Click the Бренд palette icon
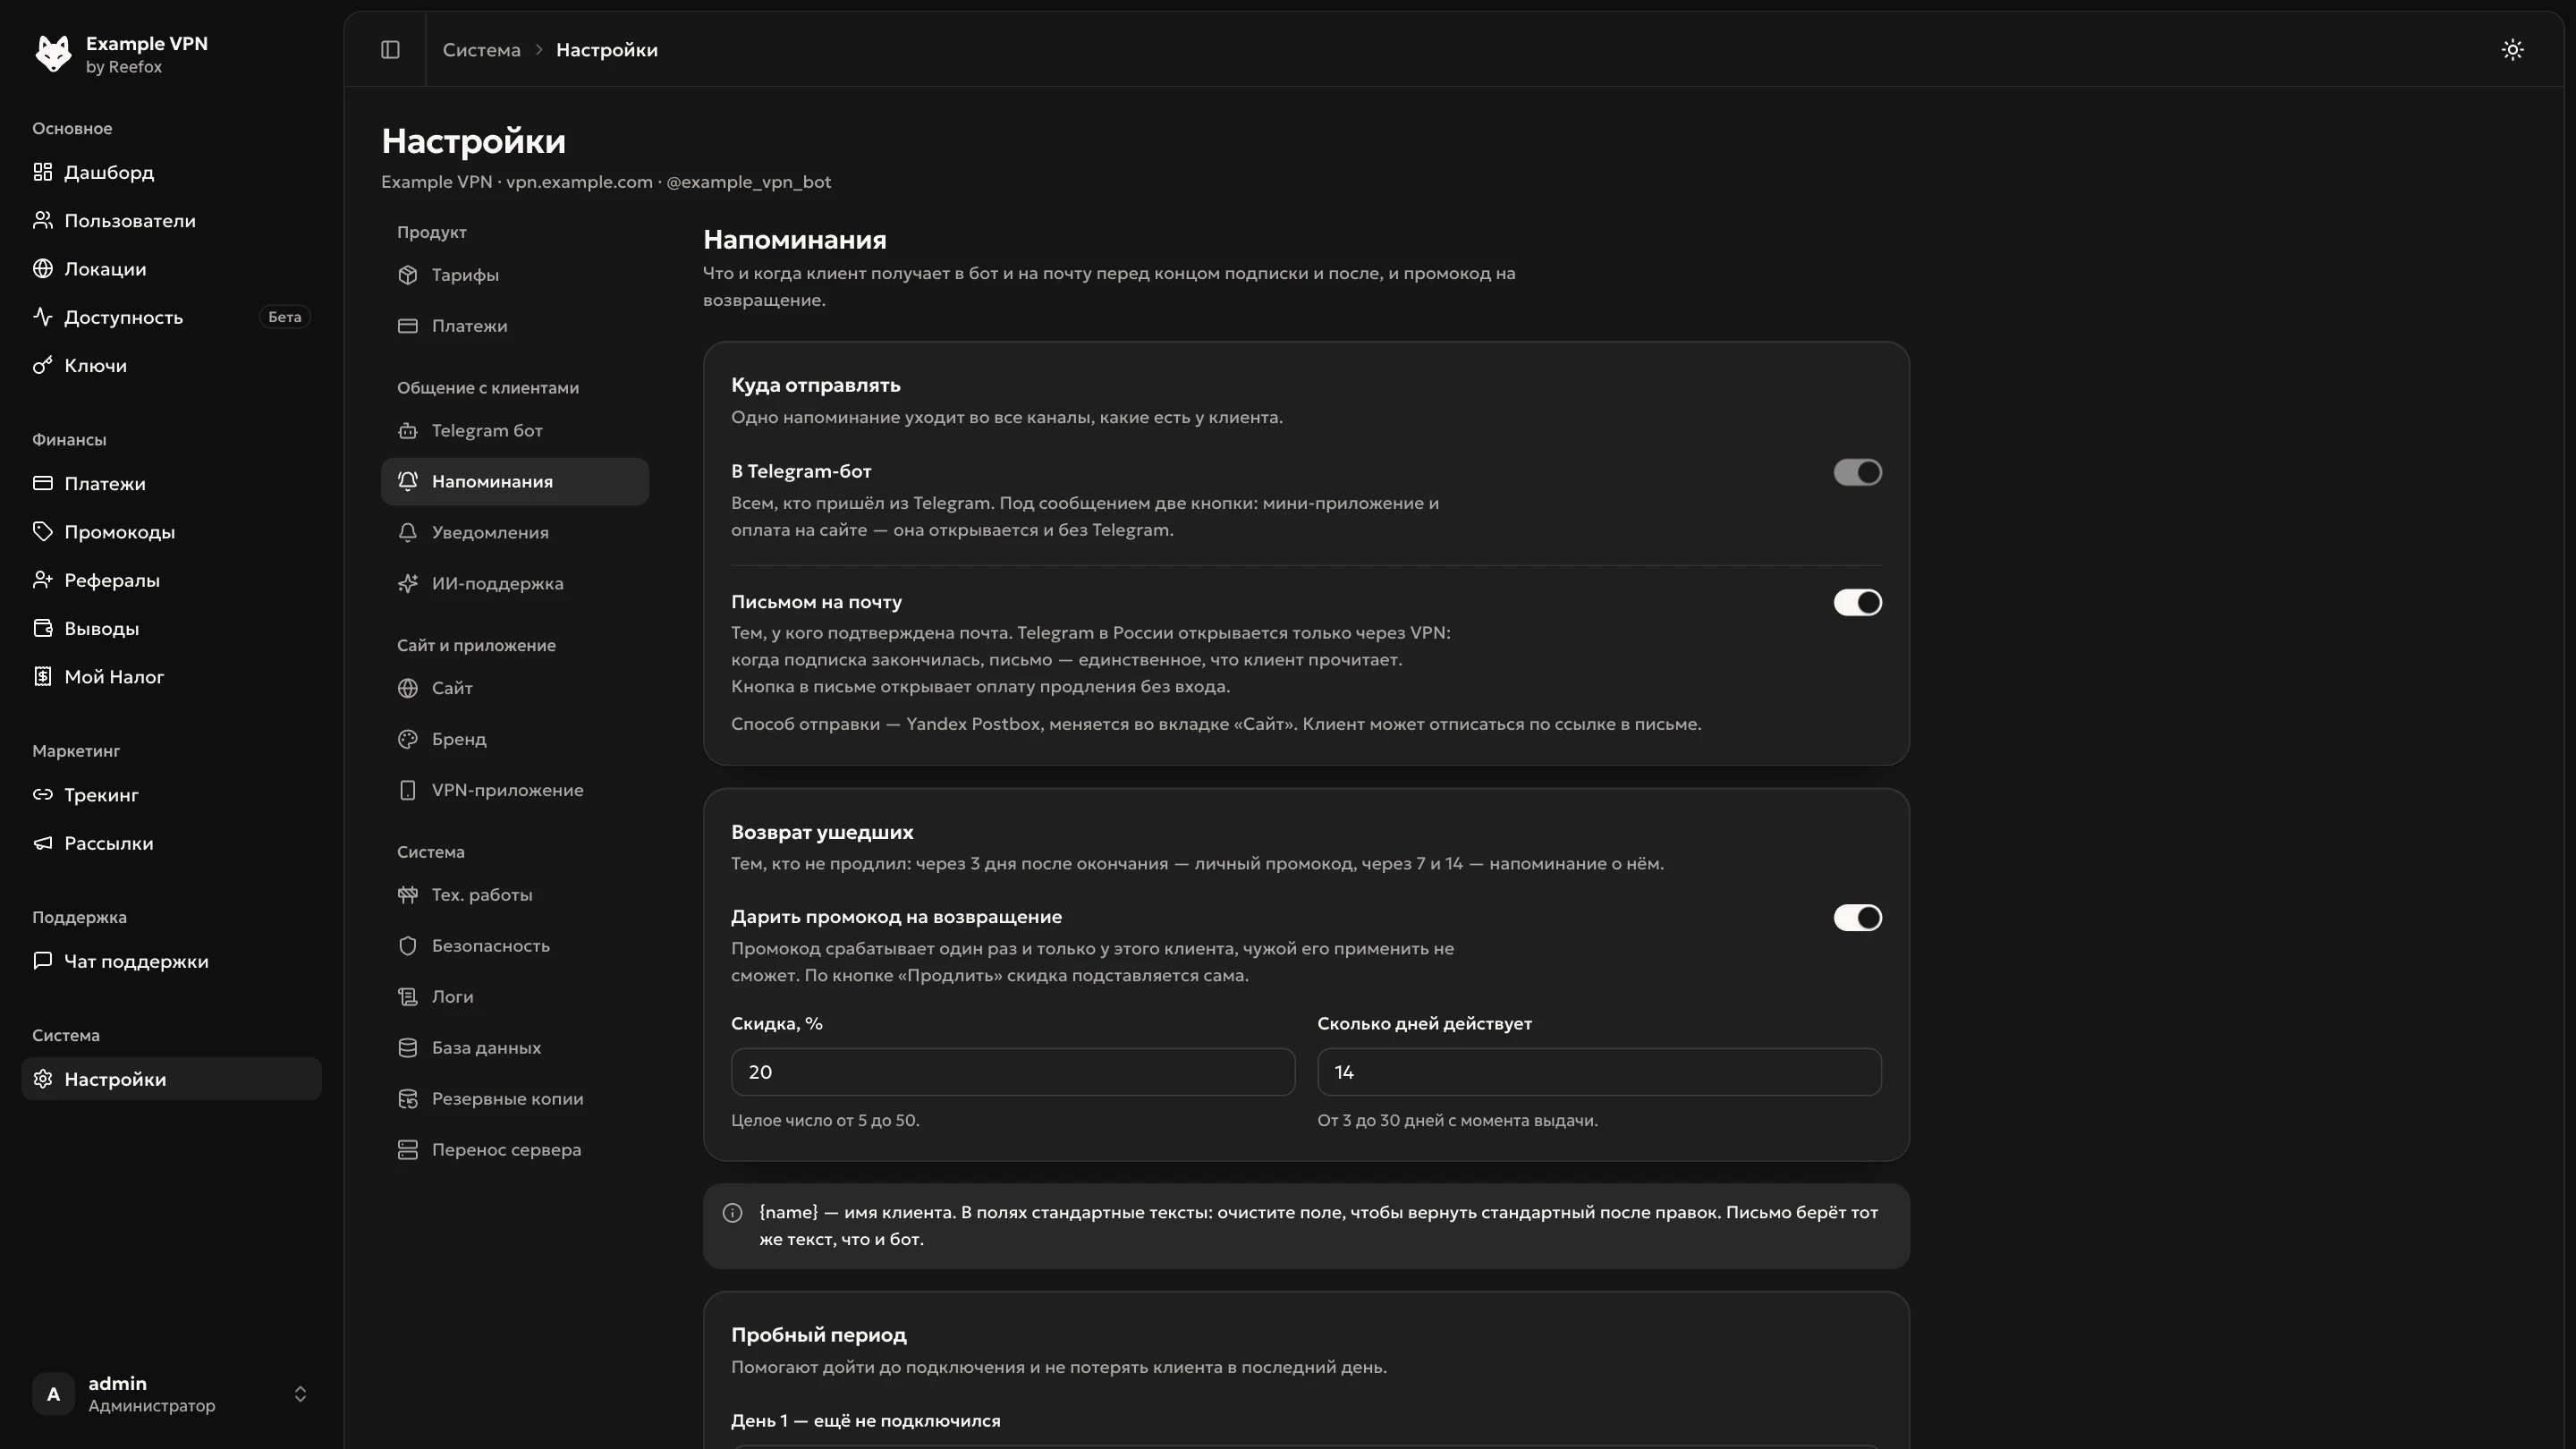This screenshot has width=2576, height=1449. (x=407, y=739)
